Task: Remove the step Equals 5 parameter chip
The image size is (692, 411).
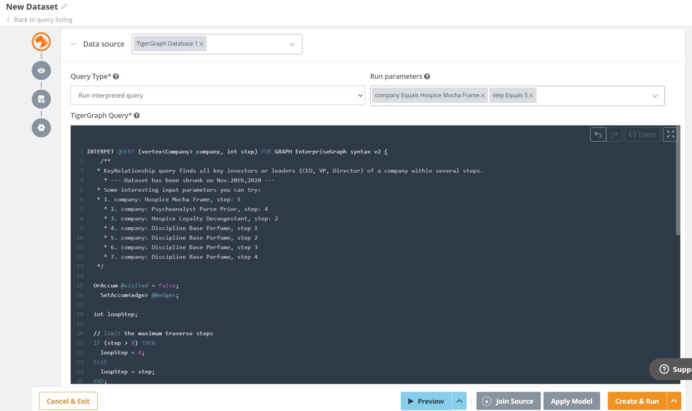Action: click(x=531, y=95)
